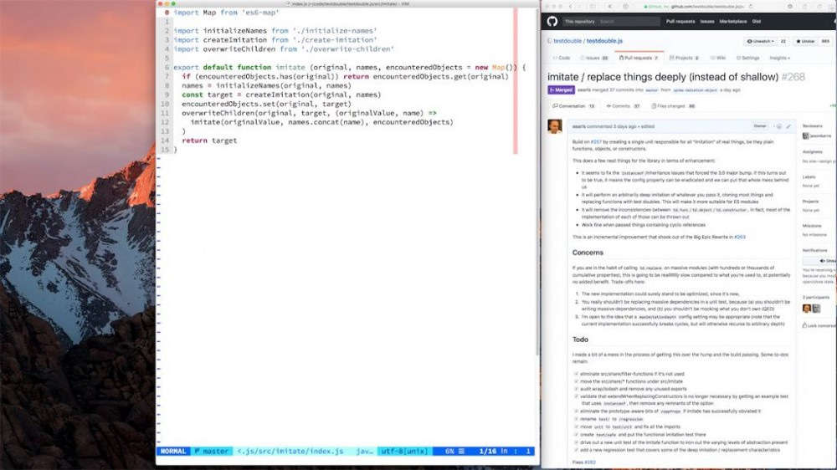837x470 pixels.
Task: Click the Safari address bar
Action: [x=693, y=7]
